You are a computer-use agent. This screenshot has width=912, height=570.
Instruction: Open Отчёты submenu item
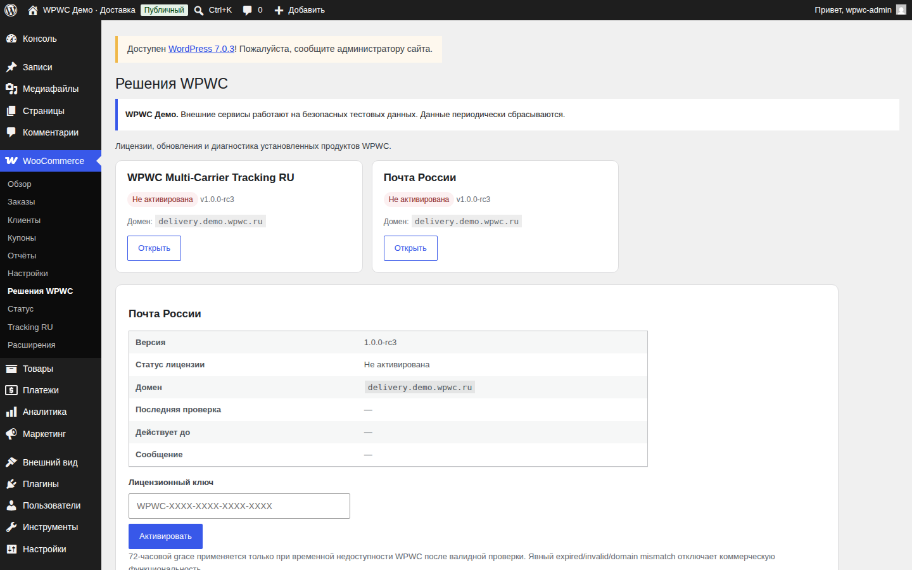point(22,256)
